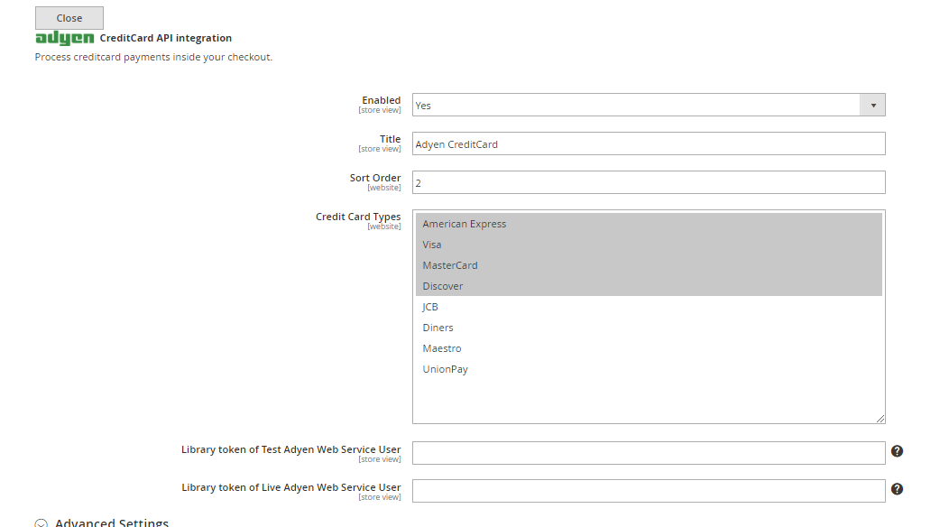The width and height of the screenshot is (949, 527).
Task: Expand the Advanced Settings section
Action: 101,522
